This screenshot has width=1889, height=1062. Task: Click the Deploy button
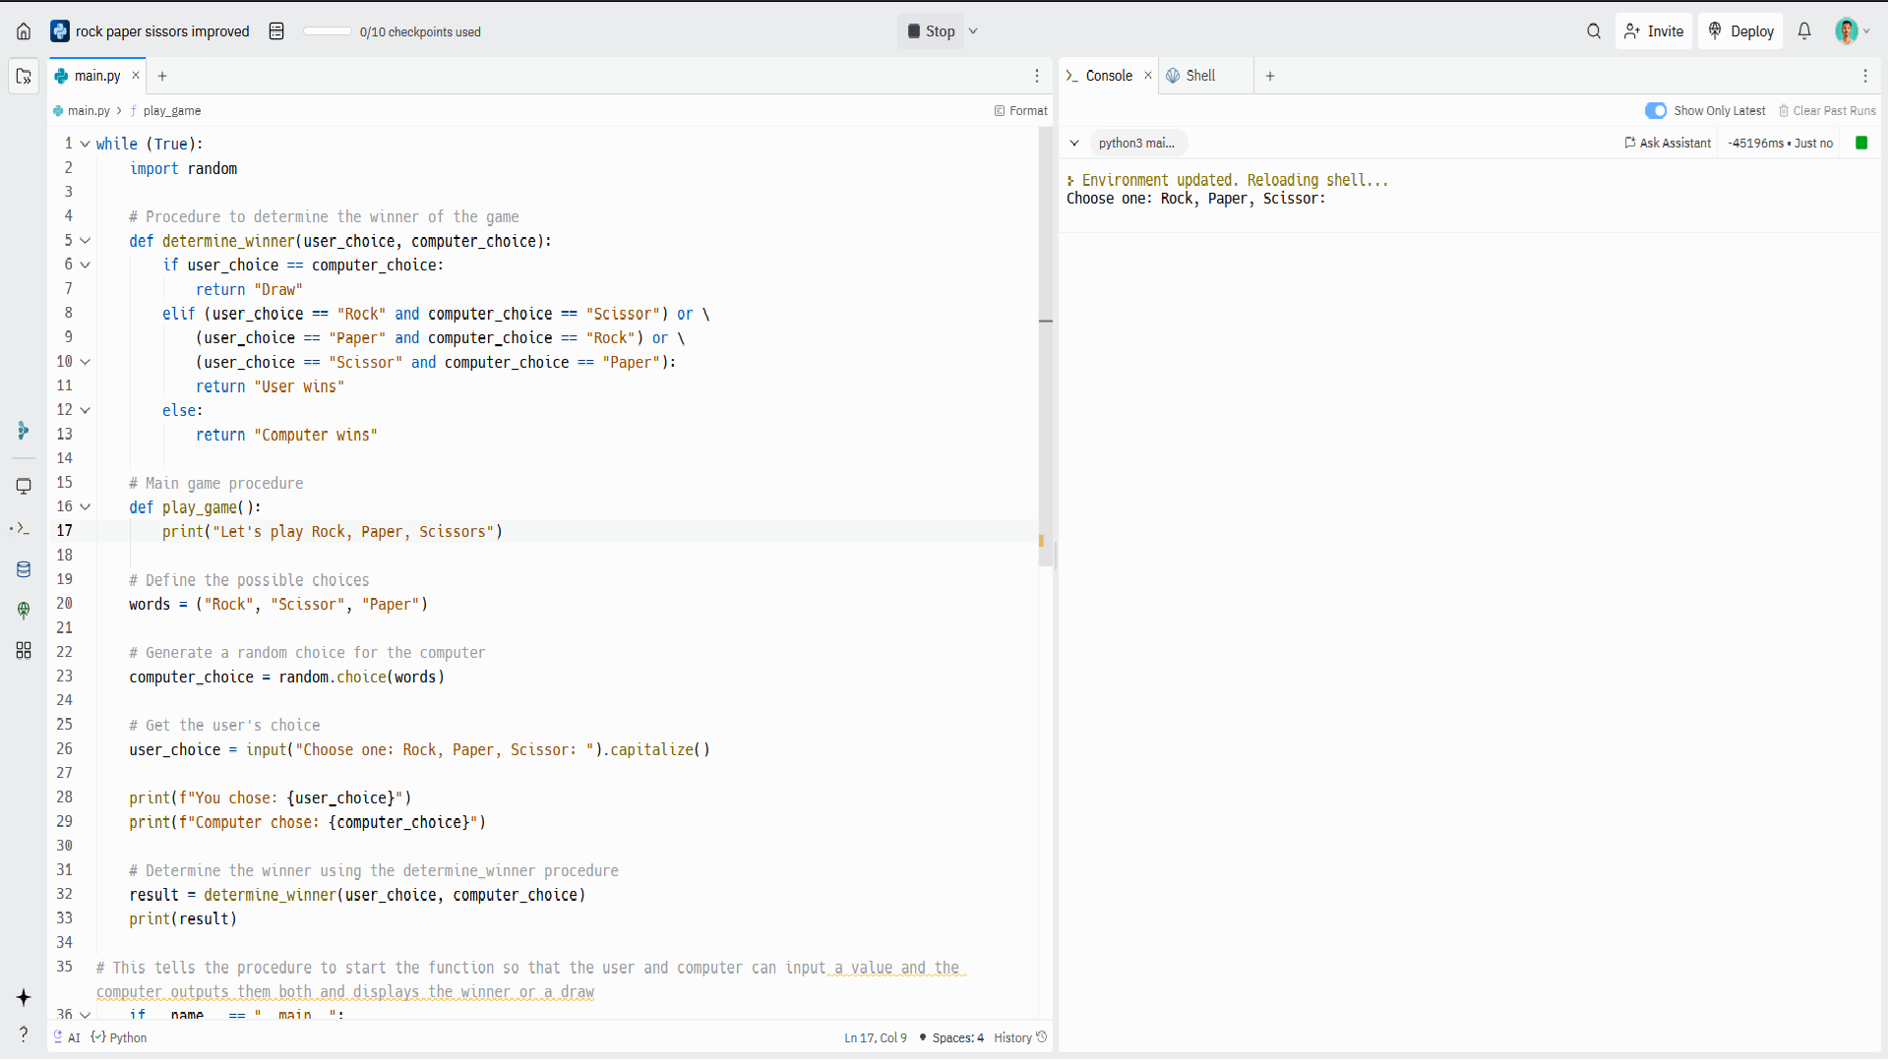pos(1740,31)
